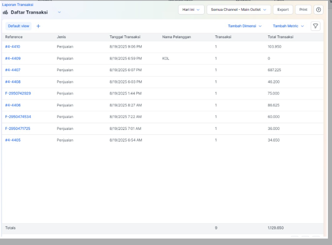Select the 103.950 total cell
Image resolution: width=332 pixels, height=245 pixels.
point(275,47)
